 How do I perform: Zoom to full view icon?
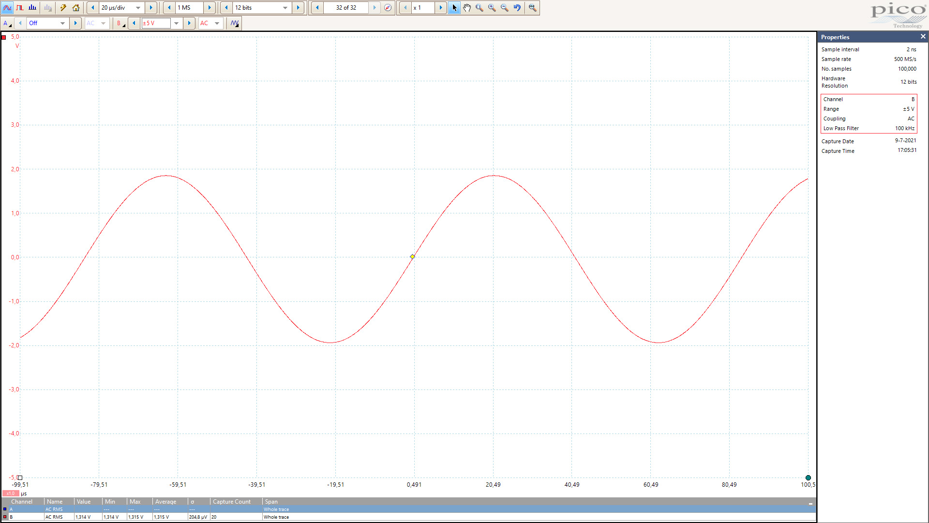coord(533,8)
